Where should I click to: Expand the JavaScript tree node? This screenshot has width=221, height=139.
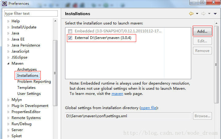(x=8, y=51)
